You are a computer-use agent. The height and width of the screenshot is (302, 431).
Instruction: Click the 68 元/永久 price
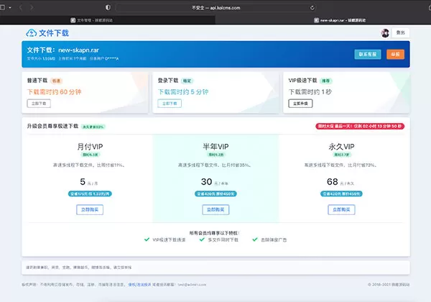pos(340,182)
